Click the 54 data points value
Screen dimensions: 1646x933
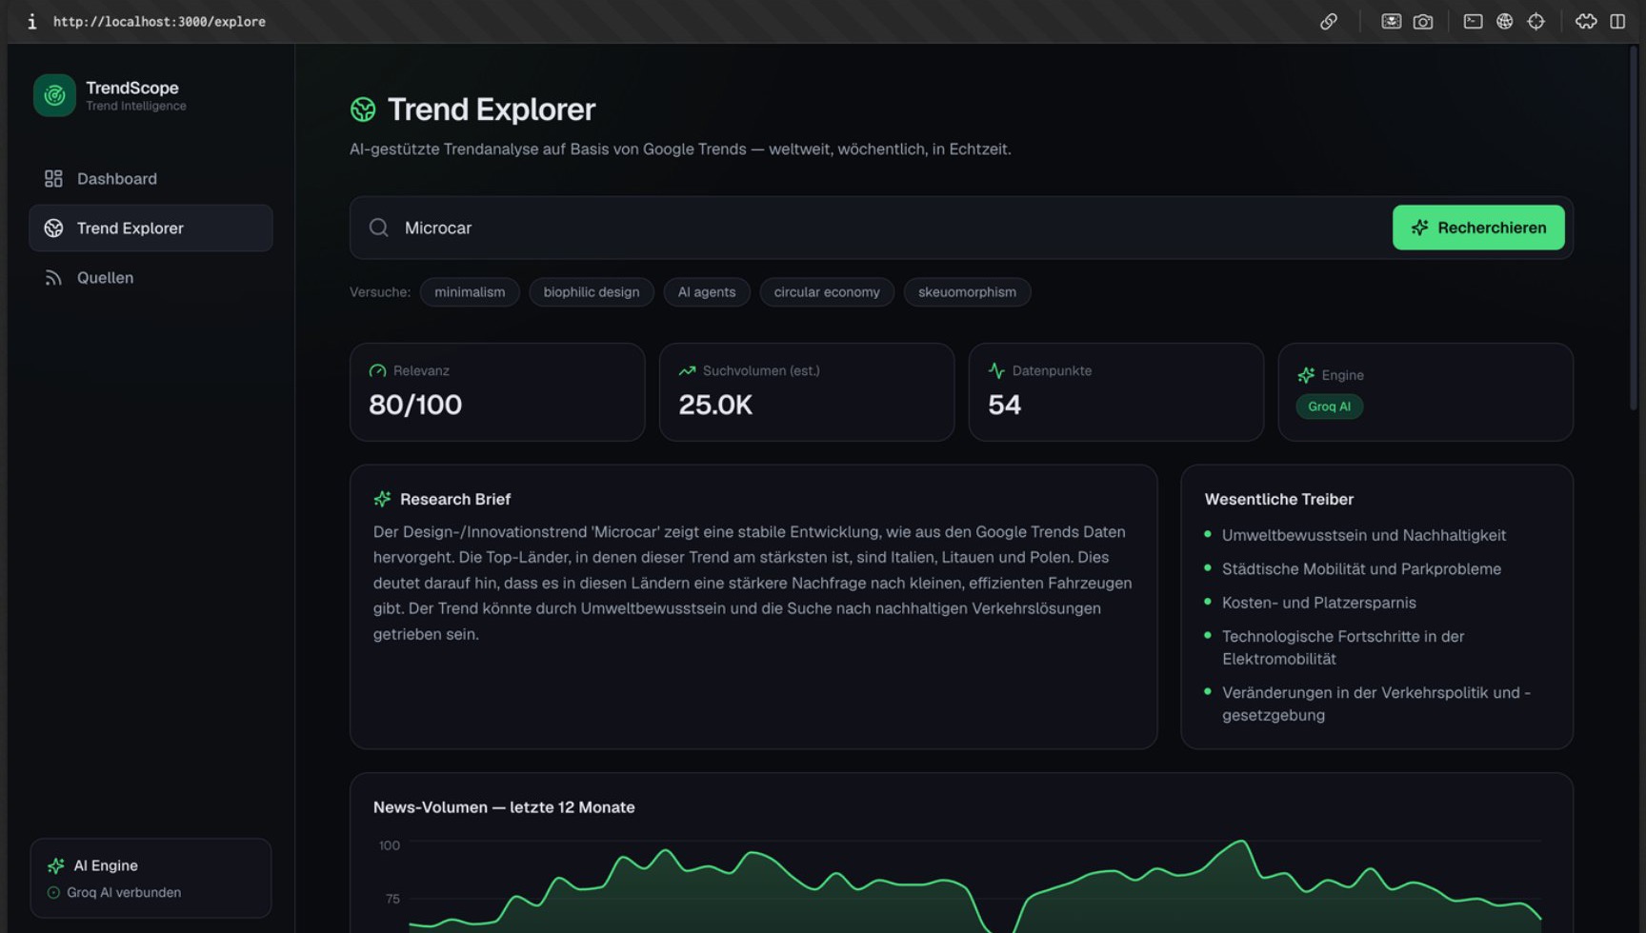(x=1004, y=405)
